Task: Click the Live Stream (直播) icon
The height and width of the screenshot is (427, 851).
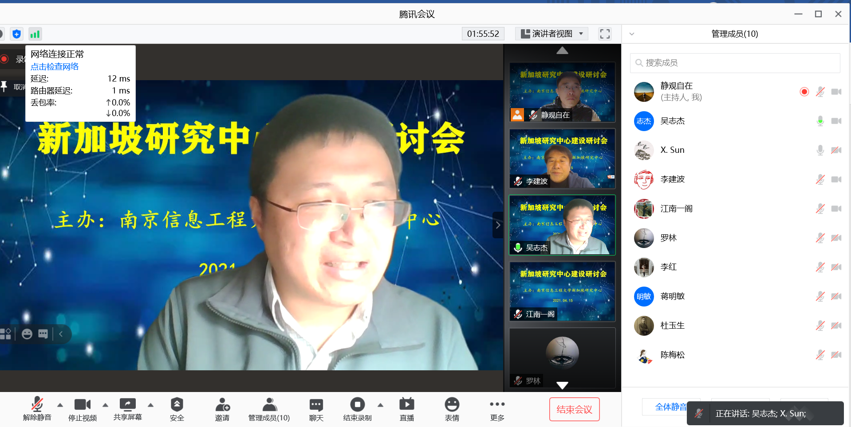Action: (406, 404)
